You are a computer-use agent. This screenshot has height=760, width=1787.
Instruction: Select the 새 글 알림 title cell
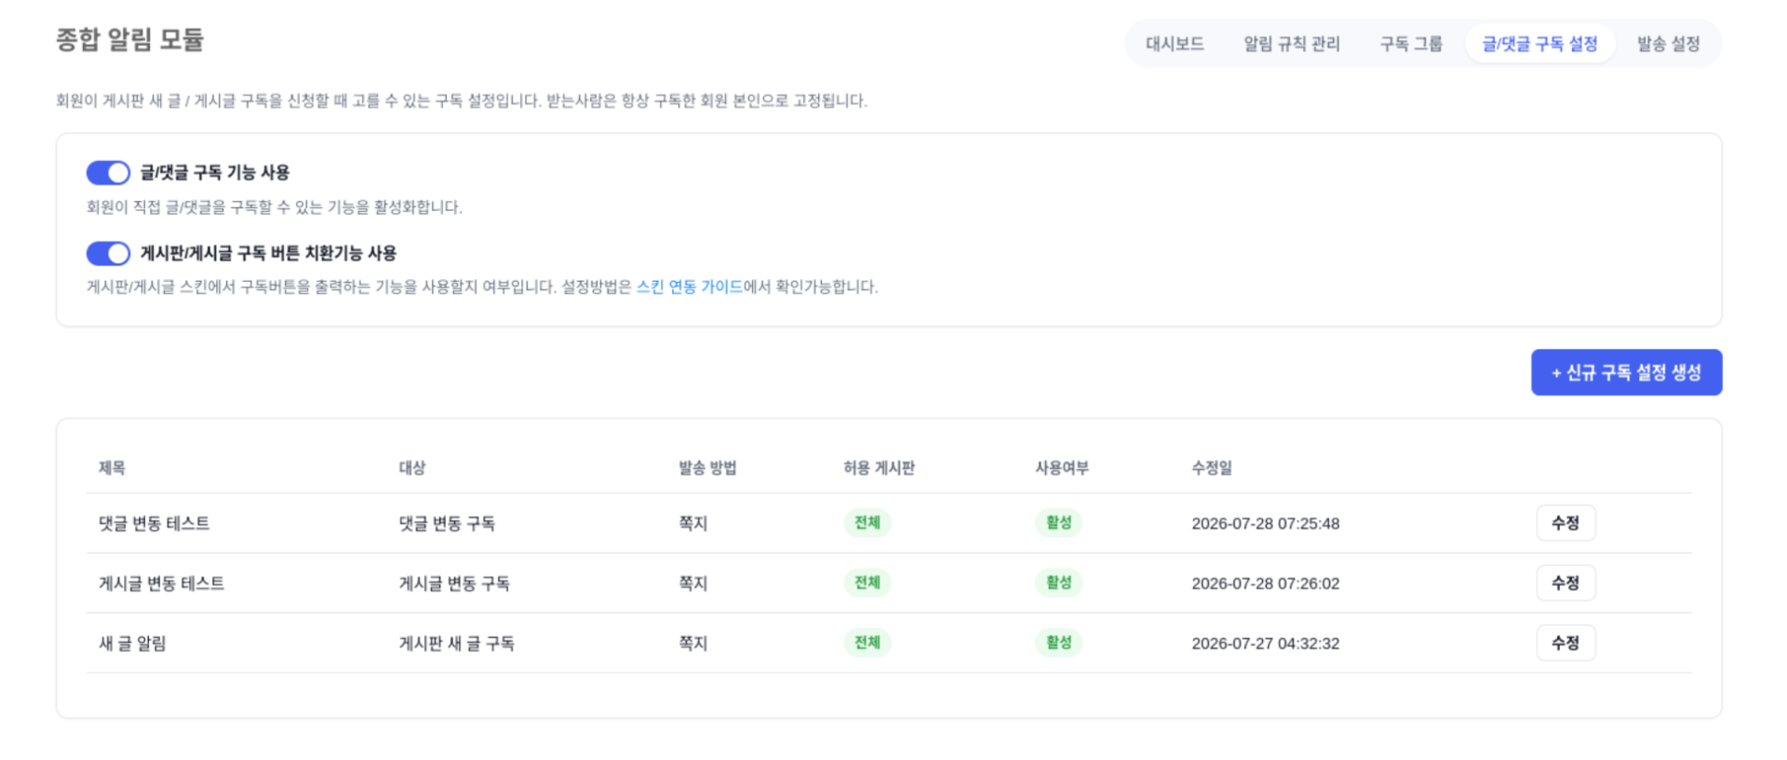(132, 643)
